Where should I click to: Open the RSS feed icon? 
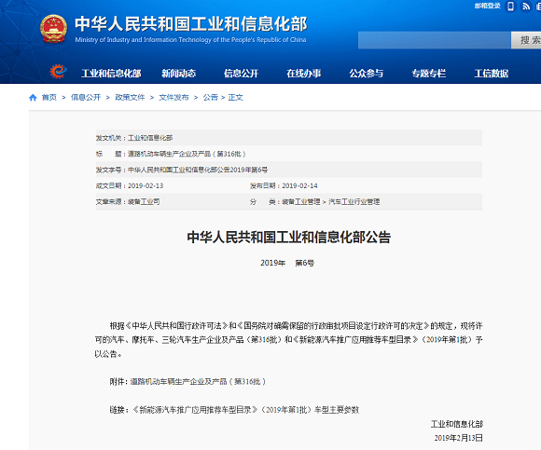525,7
